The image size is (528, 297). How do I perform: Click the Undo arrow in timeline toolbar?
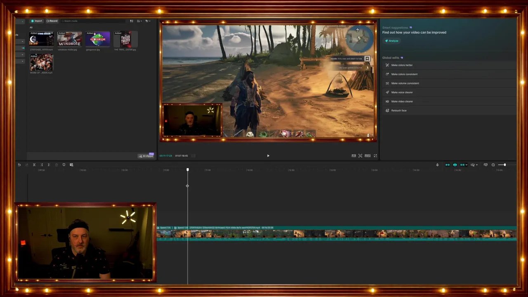[x=19, y=165]
